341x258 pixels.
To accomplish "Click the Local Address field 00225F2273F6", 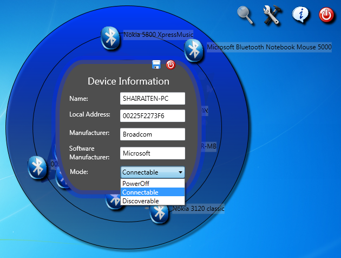I will pos(153,116).
